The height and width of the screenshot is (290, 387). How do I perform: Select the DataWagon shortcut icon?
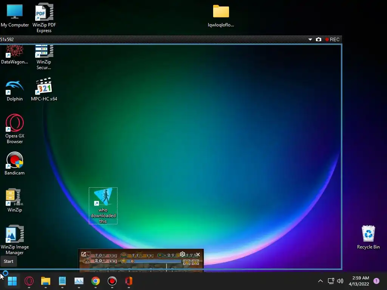point(15,55)
